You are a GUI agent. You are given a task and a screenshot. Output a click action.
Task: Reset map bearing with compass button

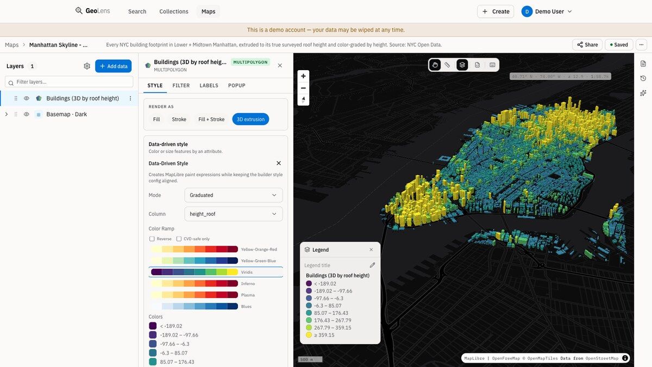(303, 99)
